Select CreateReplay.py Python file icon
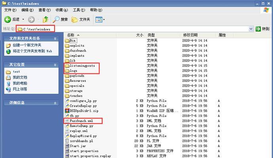 click(x=67, y=106)
